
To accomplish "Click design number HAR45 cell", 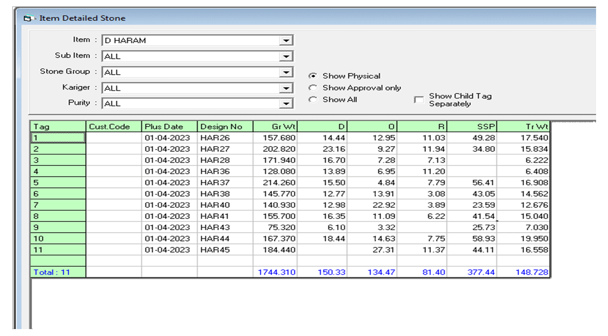I will (225, 250).
